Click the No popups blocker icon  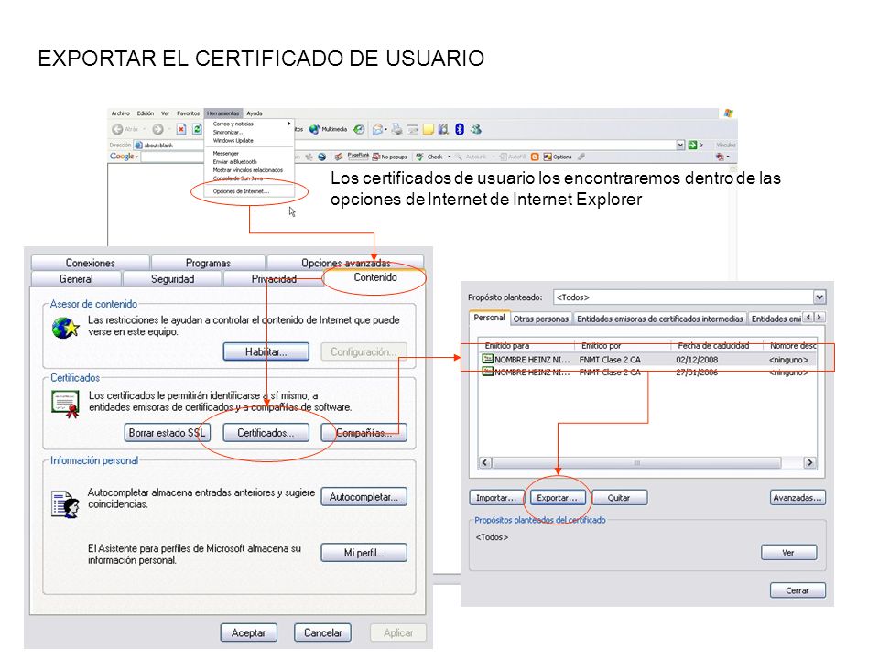376,157
